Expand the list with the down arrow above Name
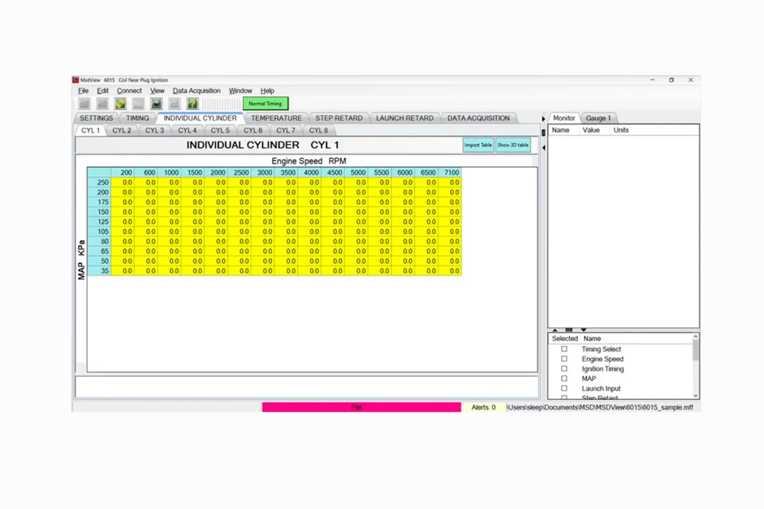This screenshot has width=764, height=509. coord(583,330)
